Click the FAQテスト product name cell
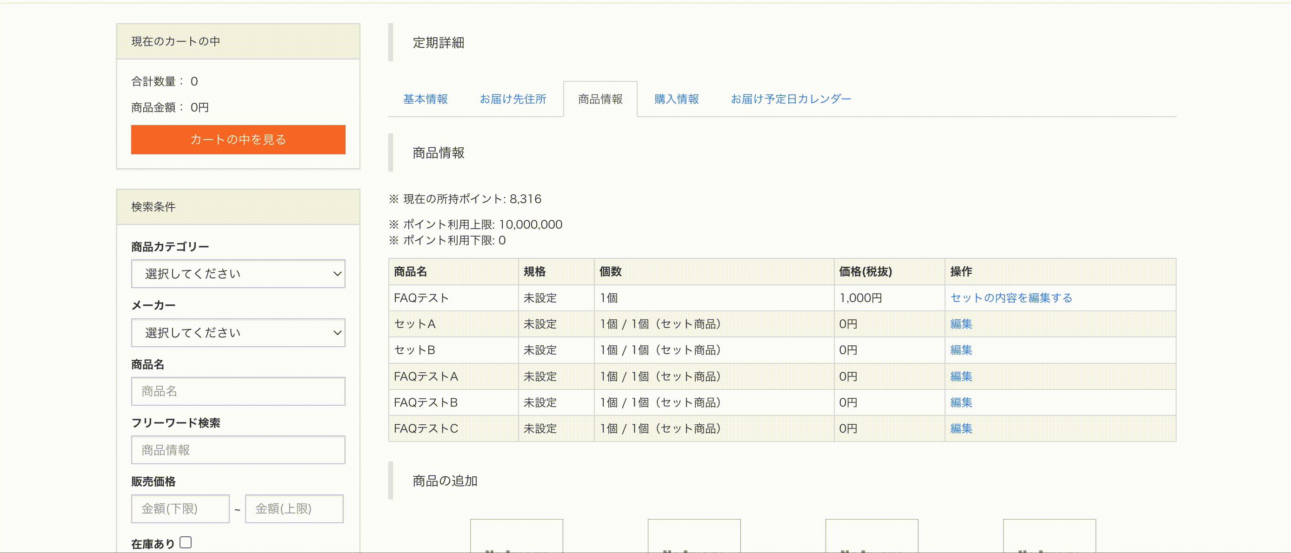Image resolution: width=1291 pixels, height=553 pixels. coord(453,298)
